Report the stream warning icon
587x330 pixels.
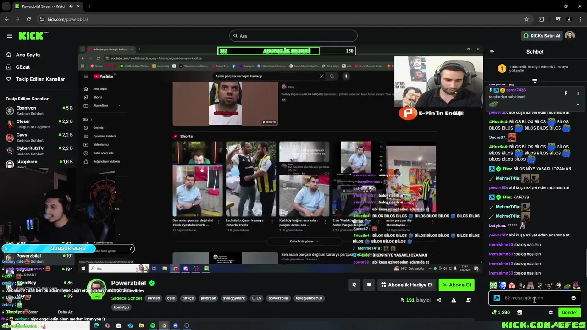pyautogui.click(x=454, y=300)
